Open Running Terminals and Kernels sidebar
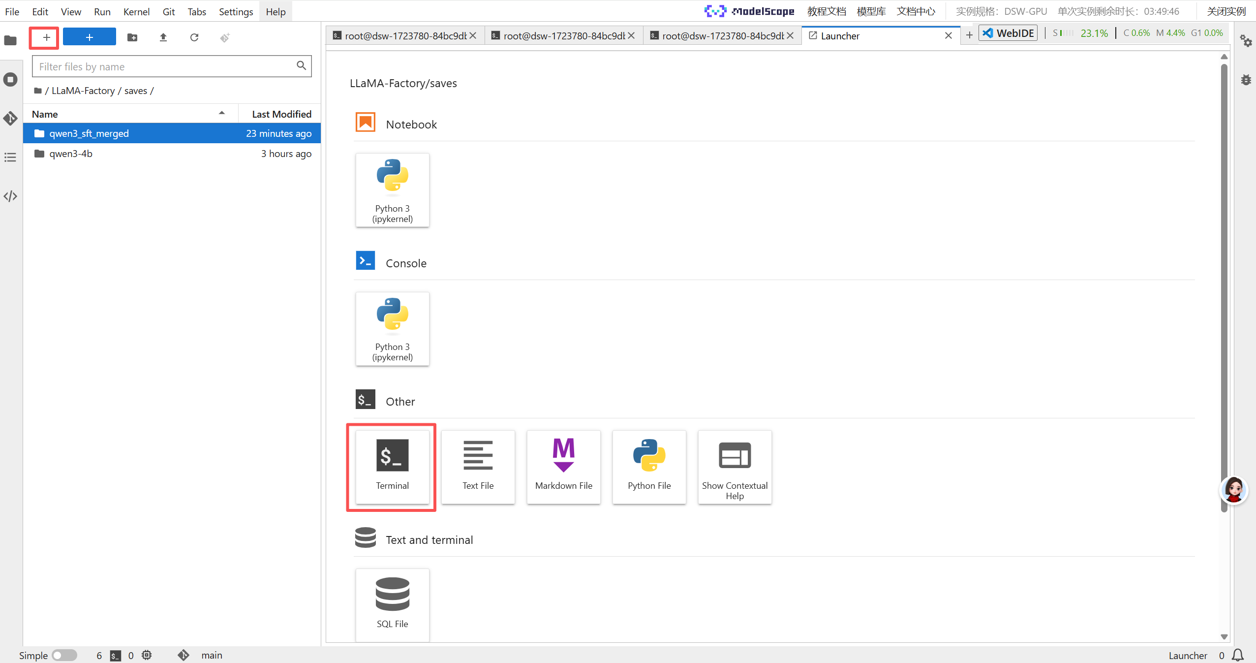 (x=10, y=79)
